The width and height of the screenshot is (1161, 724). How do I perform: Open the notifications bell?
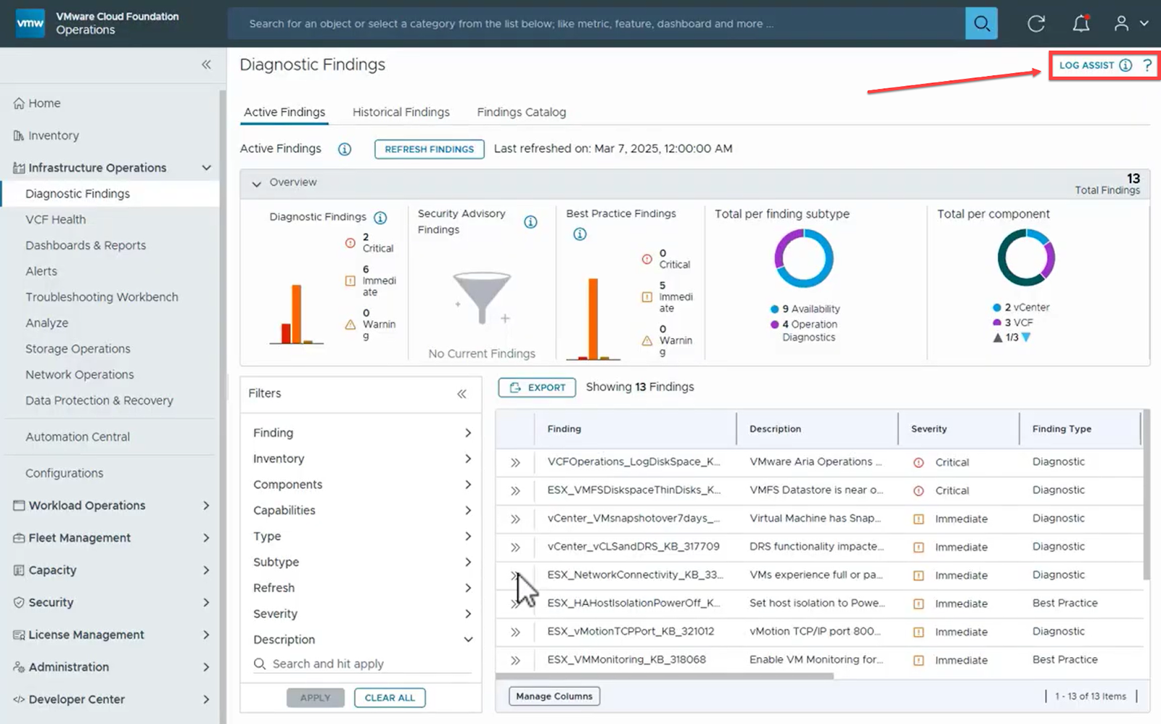1080,24
